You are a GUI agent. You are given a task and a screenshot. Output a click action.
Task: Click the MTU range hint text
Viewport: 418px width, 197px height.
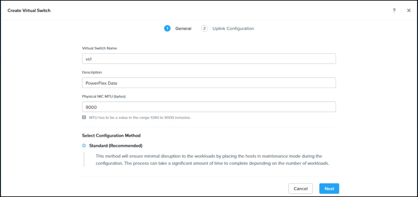(140, 117)
